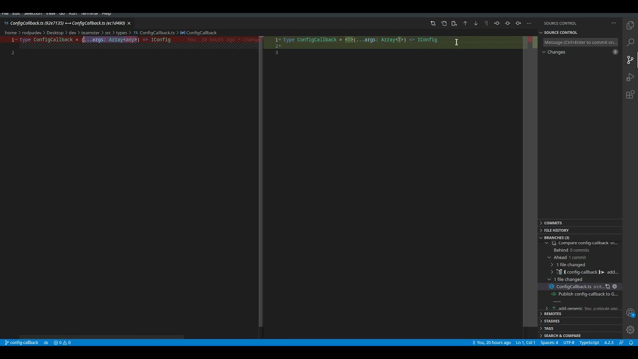Click the toggle file blame commit icon
This screenshot has height=359, width=638.
(x=507, y=23)
